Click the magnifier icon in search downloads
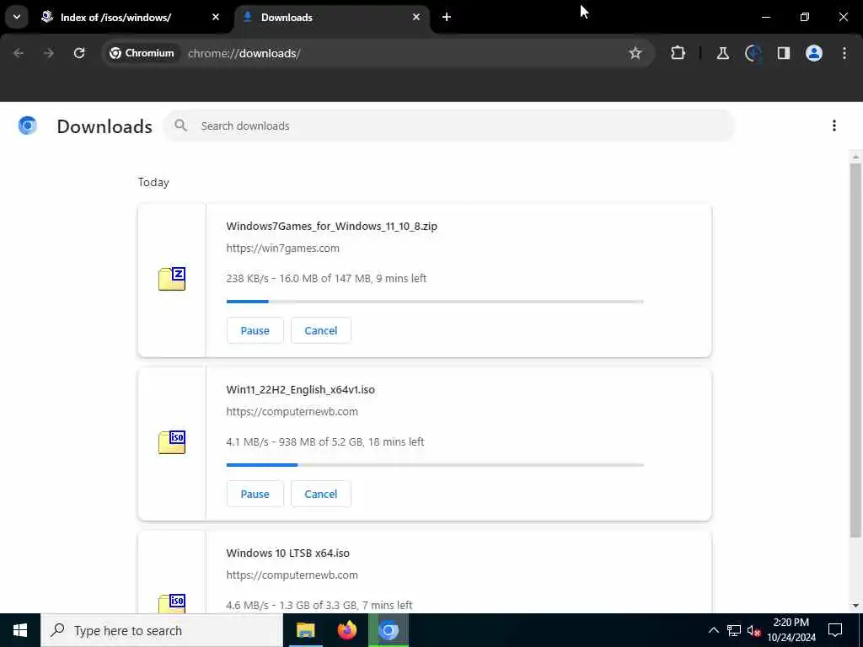The image size is (863, 647). coord(180,126)
